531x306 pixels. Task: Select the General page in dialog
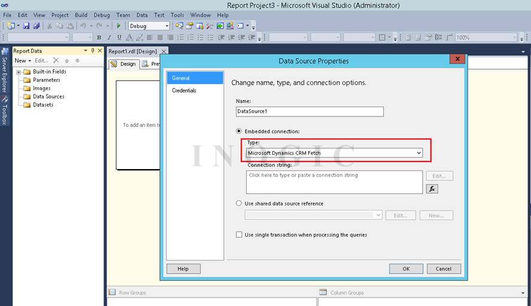pyautogui.click(x=195, y=78)
